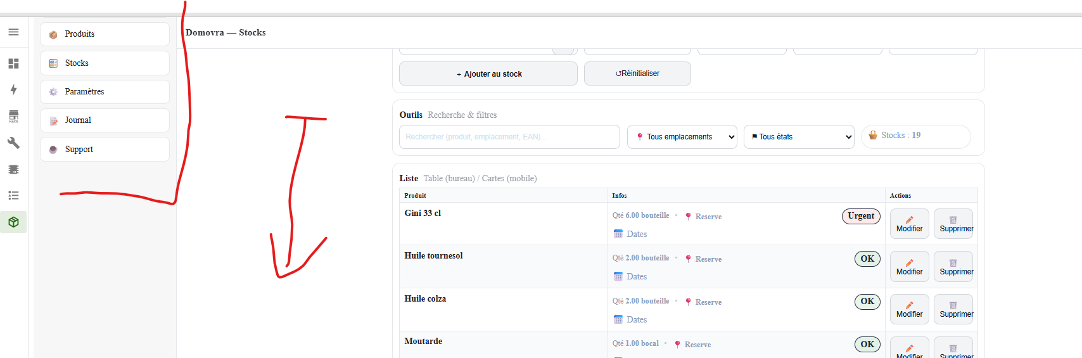Select the Gini 33 cl product name

point(423,214)
